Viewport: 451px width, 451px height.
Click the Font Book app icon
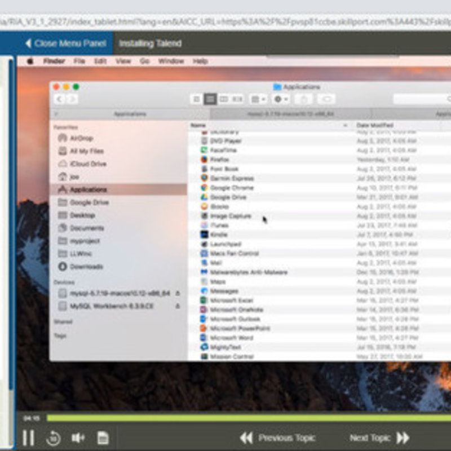[x=204, y=169]
